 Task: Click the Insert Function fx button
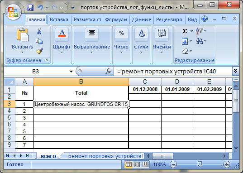point(108,71)
